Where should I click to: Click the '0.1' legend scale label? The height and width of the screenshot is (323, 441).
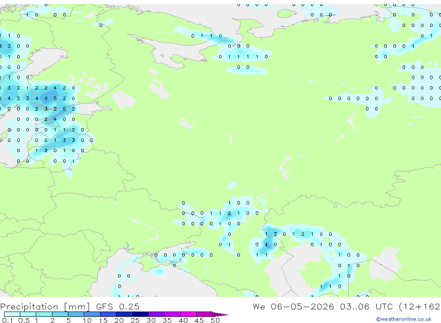[x=7, y=320]
